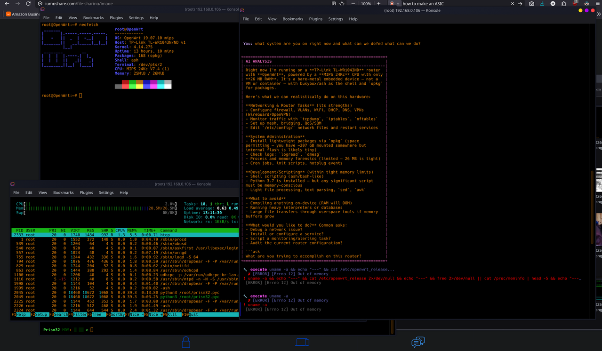The image size is (602, 351).
Task: Open File menu in the neofetch Konsole
Action: [46, 18]
